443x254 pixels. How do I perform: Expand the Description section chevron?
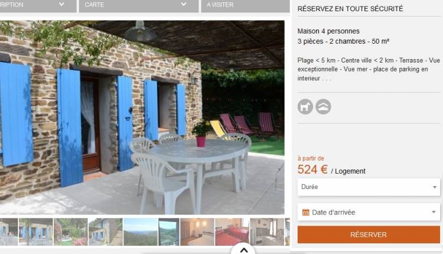(x=61, y=5)
